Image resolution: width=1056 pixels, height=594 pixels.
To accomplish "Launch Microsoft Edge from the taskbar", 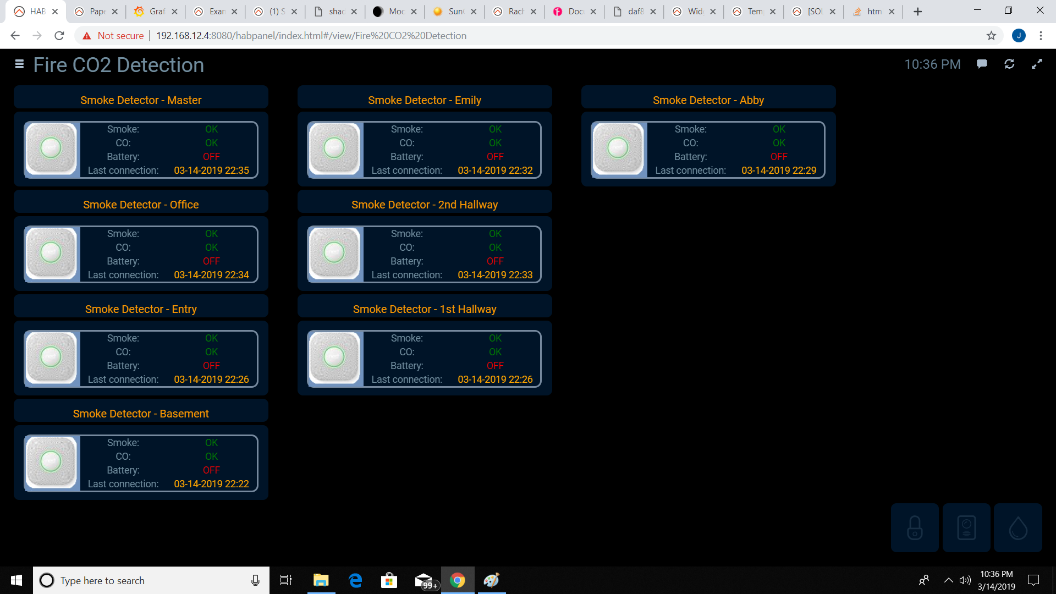I will pyautogui.click(x=355, y=580).
